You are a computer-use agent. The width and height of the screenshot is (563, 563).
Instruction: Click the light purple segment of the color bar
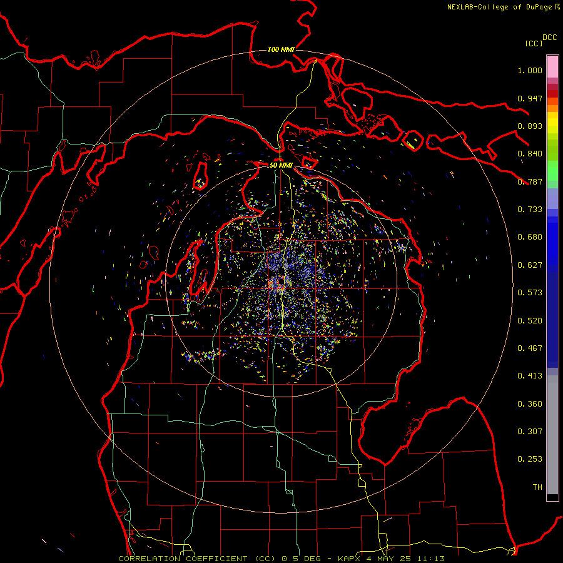pyautogui.click(x=552, y=198)
